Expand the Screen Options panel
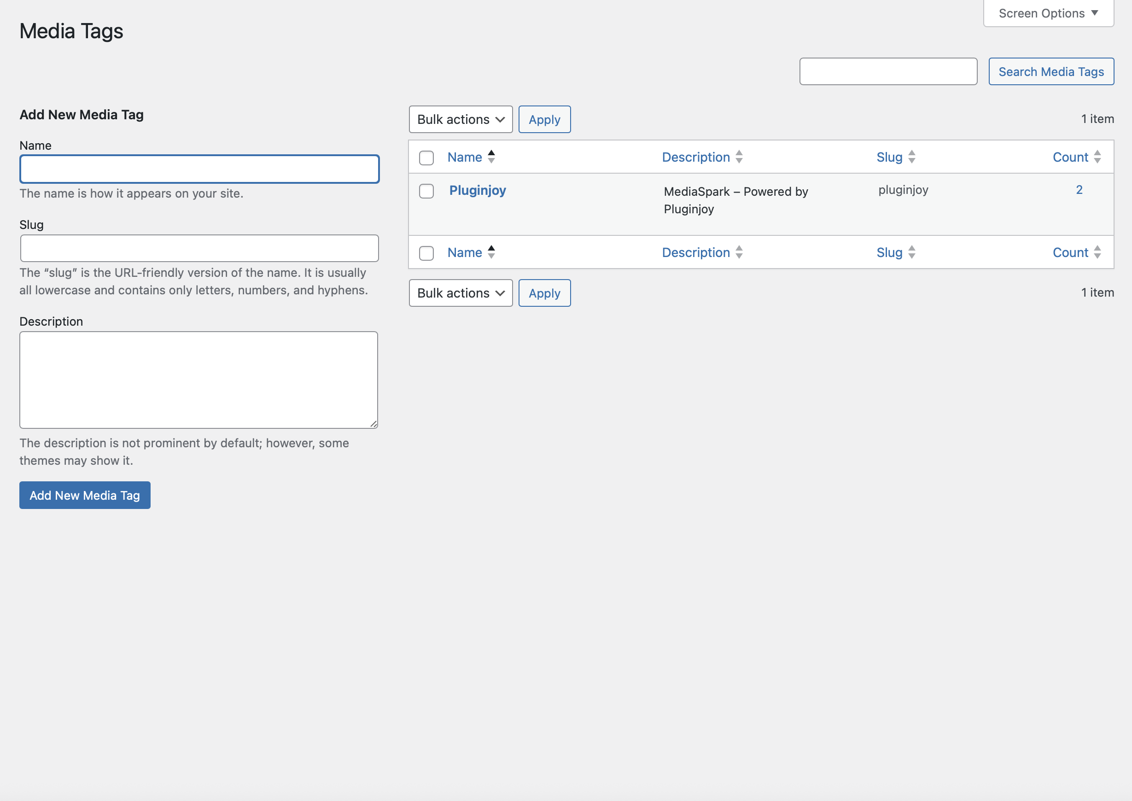 point(1048,13)
